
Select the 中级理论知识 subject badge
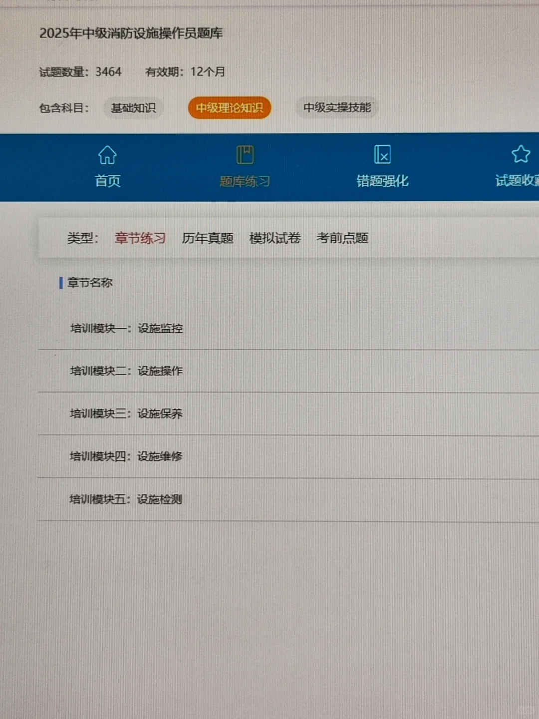click(229, 108)
